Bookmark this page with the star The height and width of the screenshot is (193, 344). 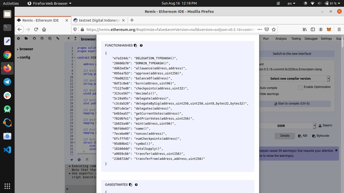[x=274, y=29]
